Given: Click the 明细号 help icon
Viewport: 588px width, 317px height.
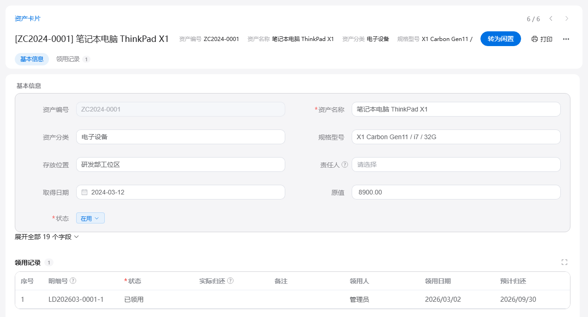Looking at the screenshot, I should click(73, 281).
